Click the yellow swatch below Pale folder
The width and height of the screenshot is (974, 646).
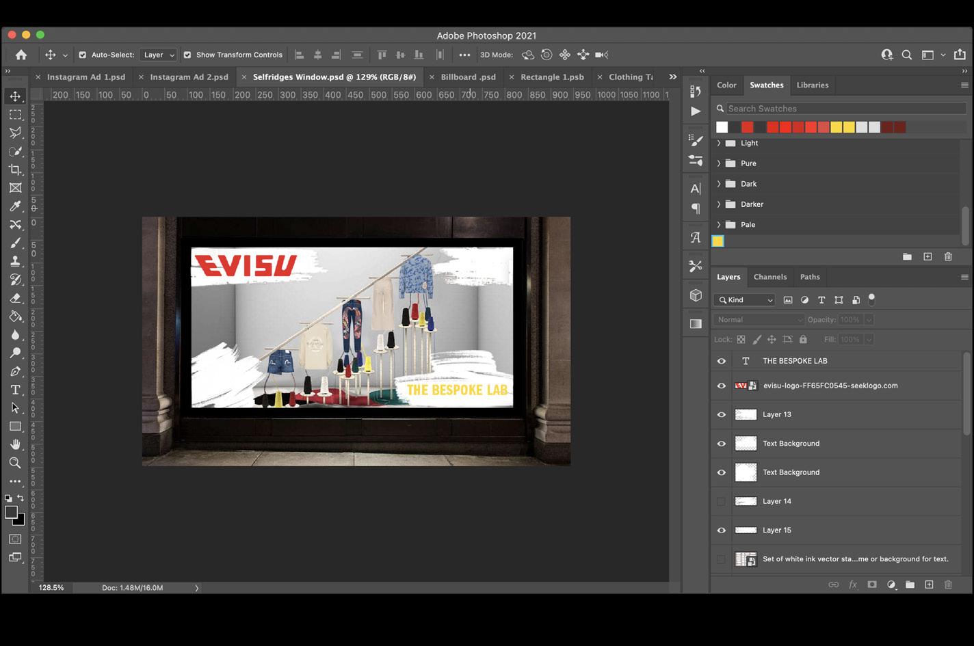click(718, 241)
